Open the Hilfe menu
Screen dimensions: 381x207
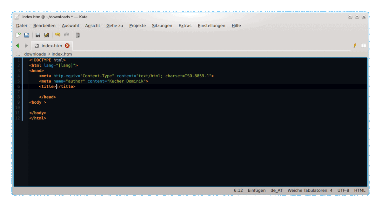(x=236, y=26)
